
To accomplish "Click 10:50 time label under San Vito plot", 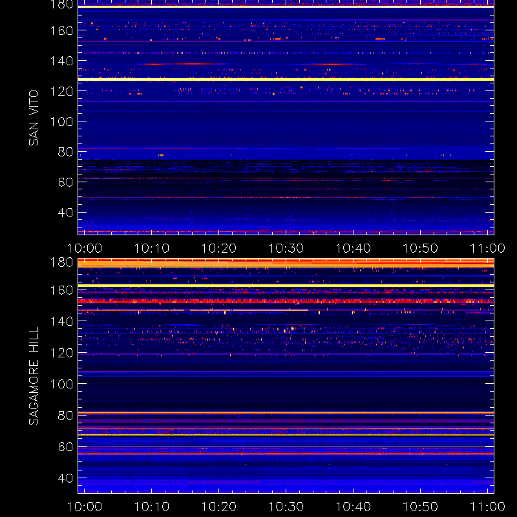I will pyautogui.click(x=421, y=248).
